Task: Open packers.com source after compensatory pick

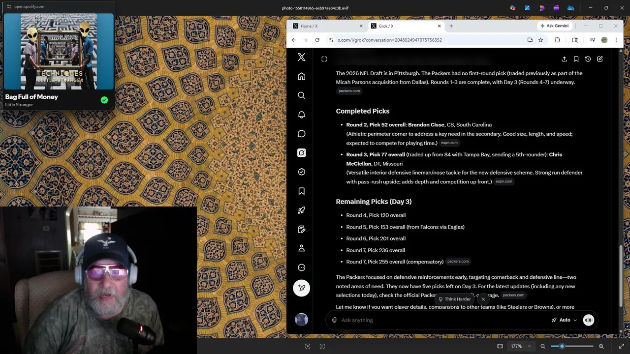Action: [x=458, y=262]
